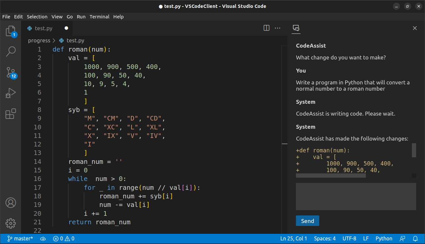Split the editor right

[x=266, y=28]
